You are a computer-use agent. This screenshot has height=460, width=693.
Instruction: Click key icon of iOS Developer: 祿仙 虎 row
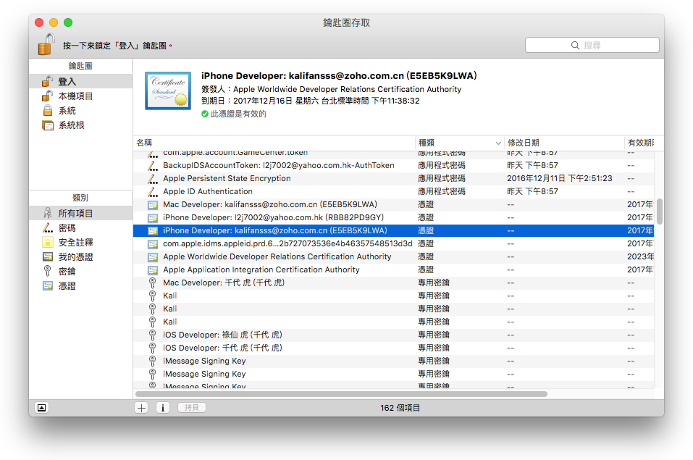pyautogui.click(x=153, y=335)
